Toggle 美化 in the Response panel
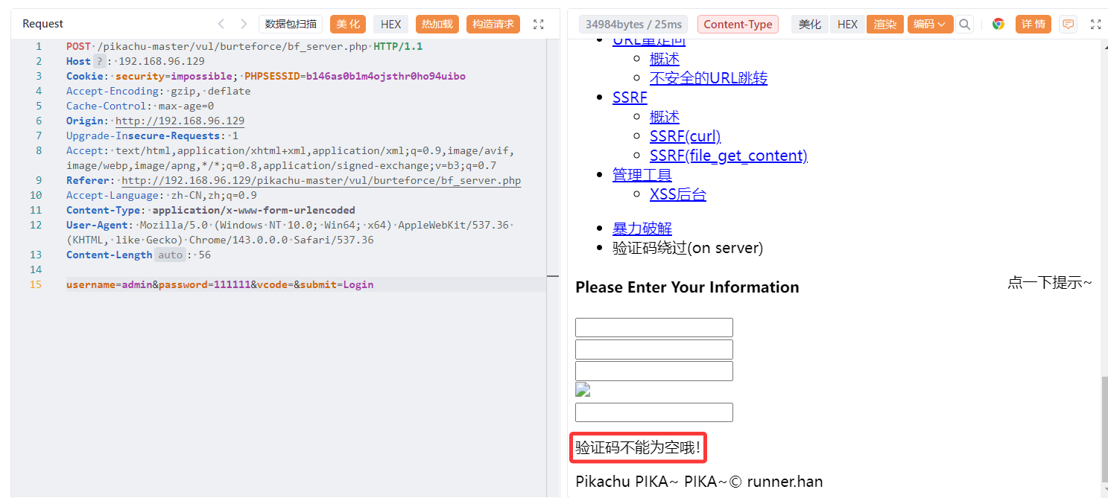This screenshot has height=498, width=1108. coord(810,24)
